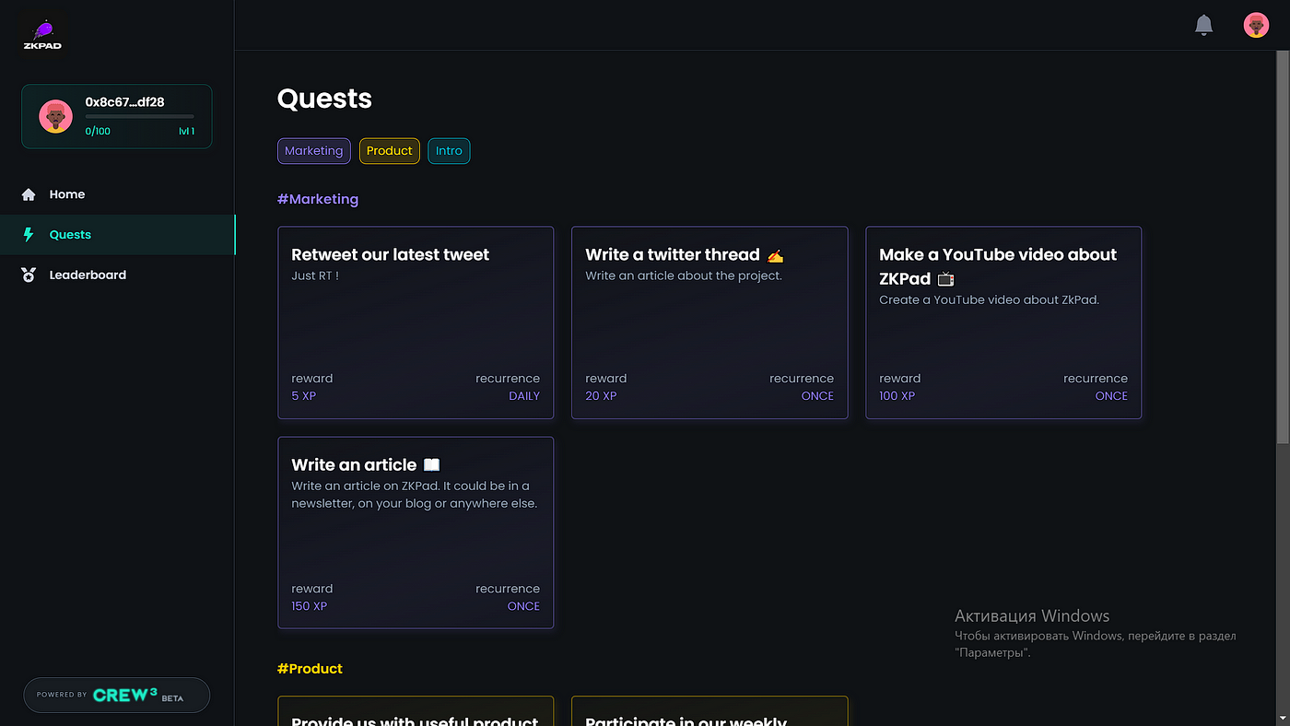Click the Leaderboard medal icon

click(x=29, y=275)
